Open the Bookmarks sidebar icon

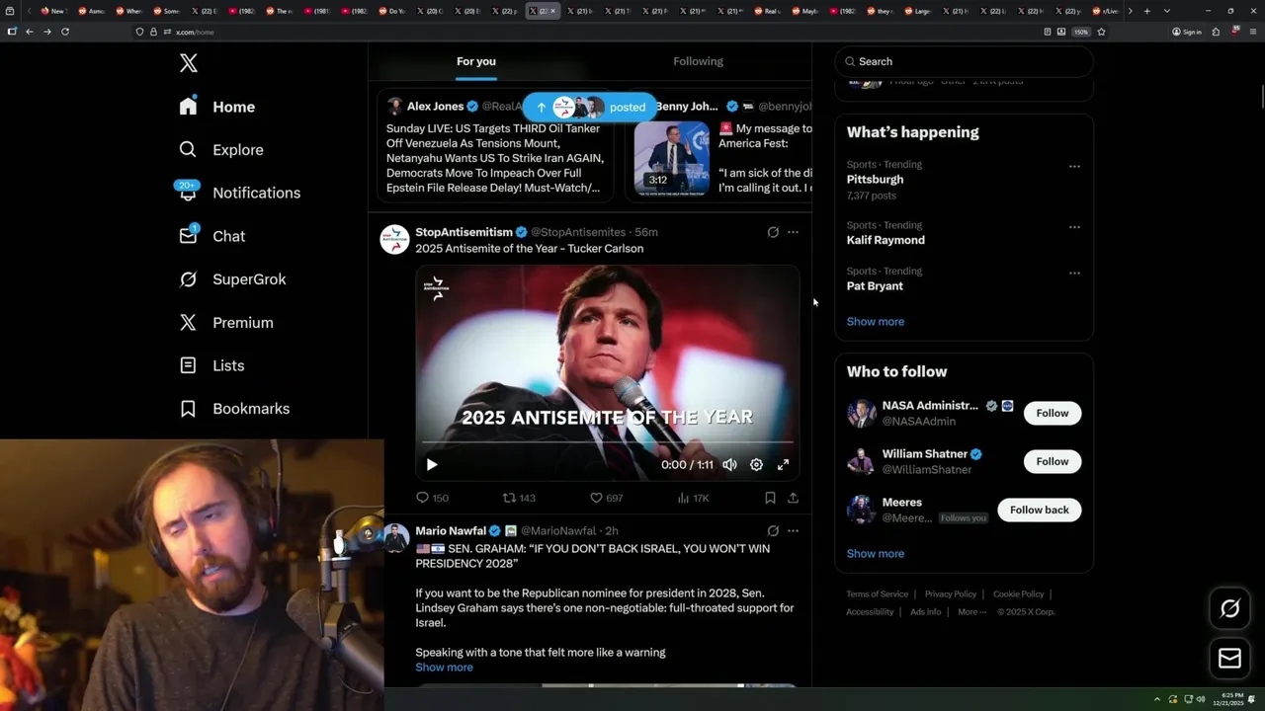(x=188, y=408)
